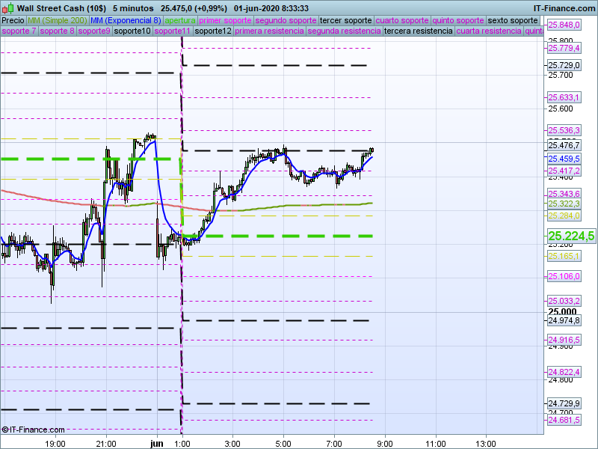Click the 25.476,7 current price label
The height and width of the screenshot is (449, 598).
564,145
